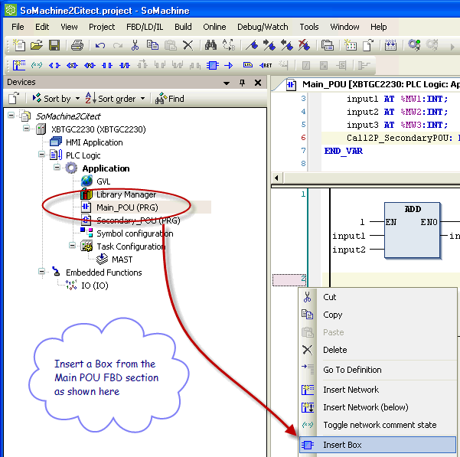460x457 pixels.
Task: Click the Insert Jump arrow toolbar icon
Action: click(229, 65)
